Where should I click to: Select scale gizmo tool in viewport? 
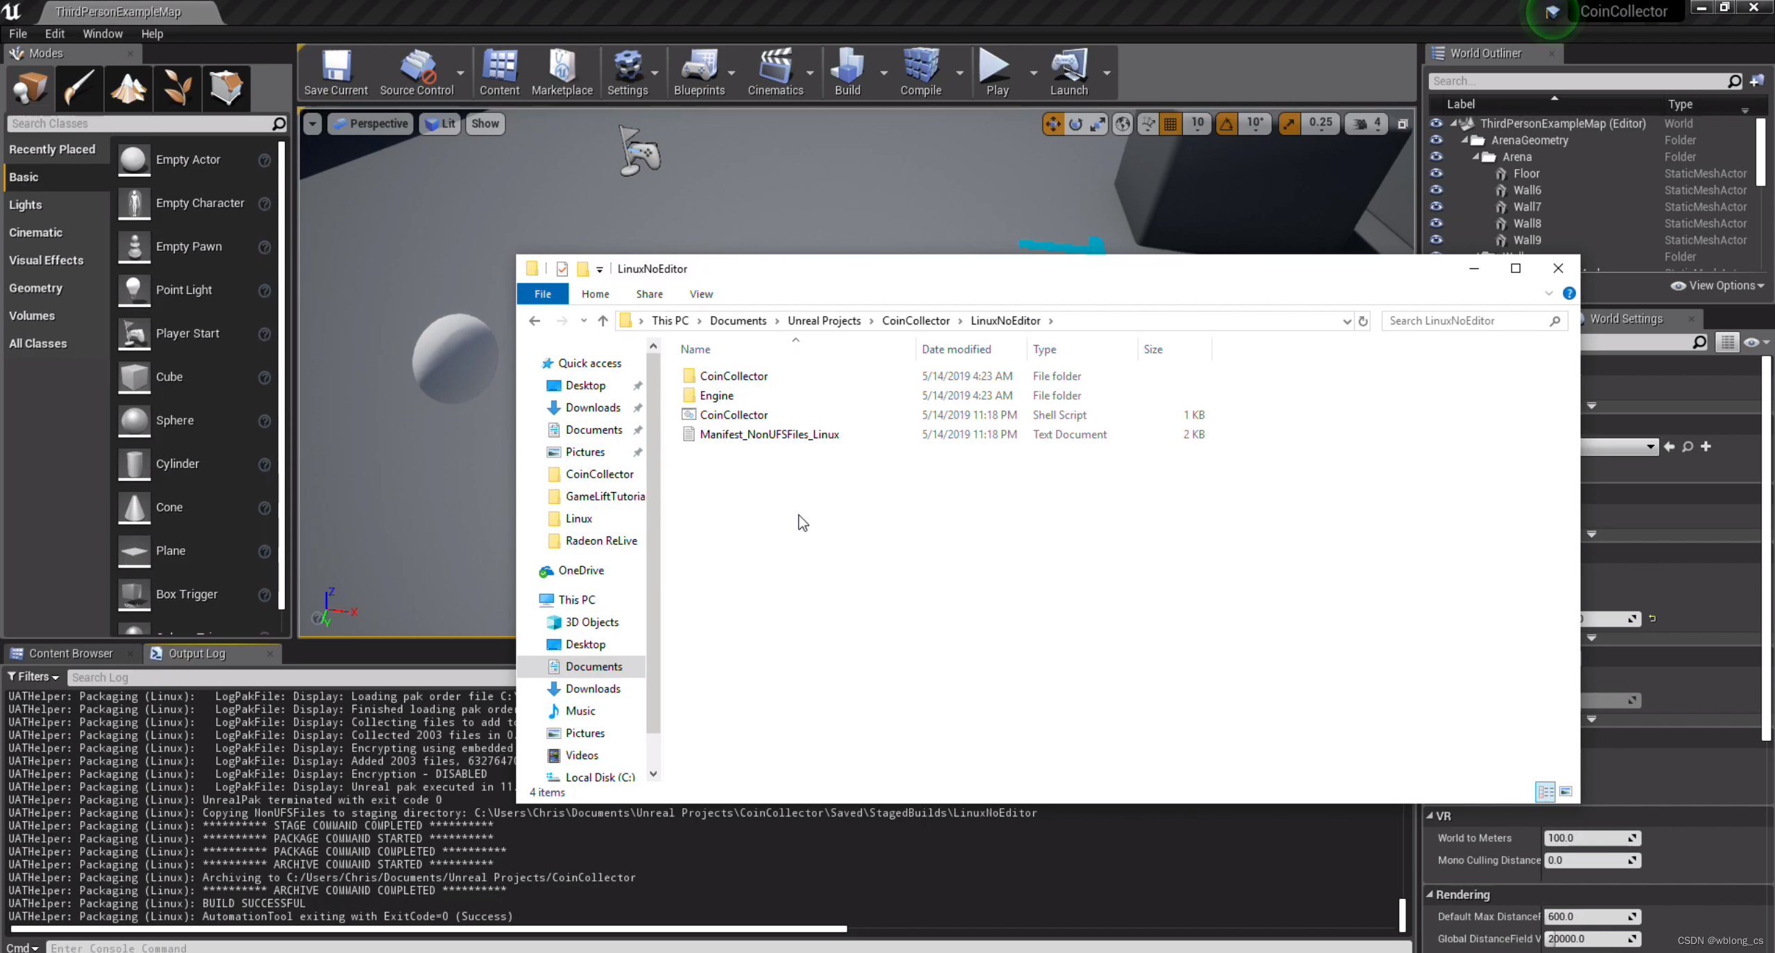1098,124
